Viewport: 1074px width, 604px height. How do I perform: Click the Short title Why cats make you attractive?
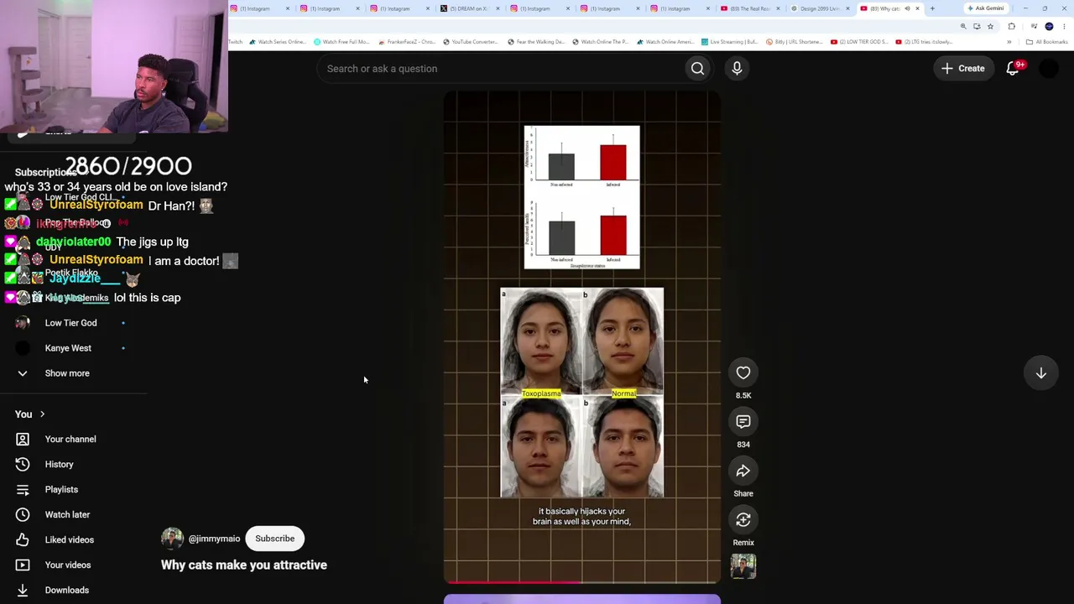click(x=244, y=565)
